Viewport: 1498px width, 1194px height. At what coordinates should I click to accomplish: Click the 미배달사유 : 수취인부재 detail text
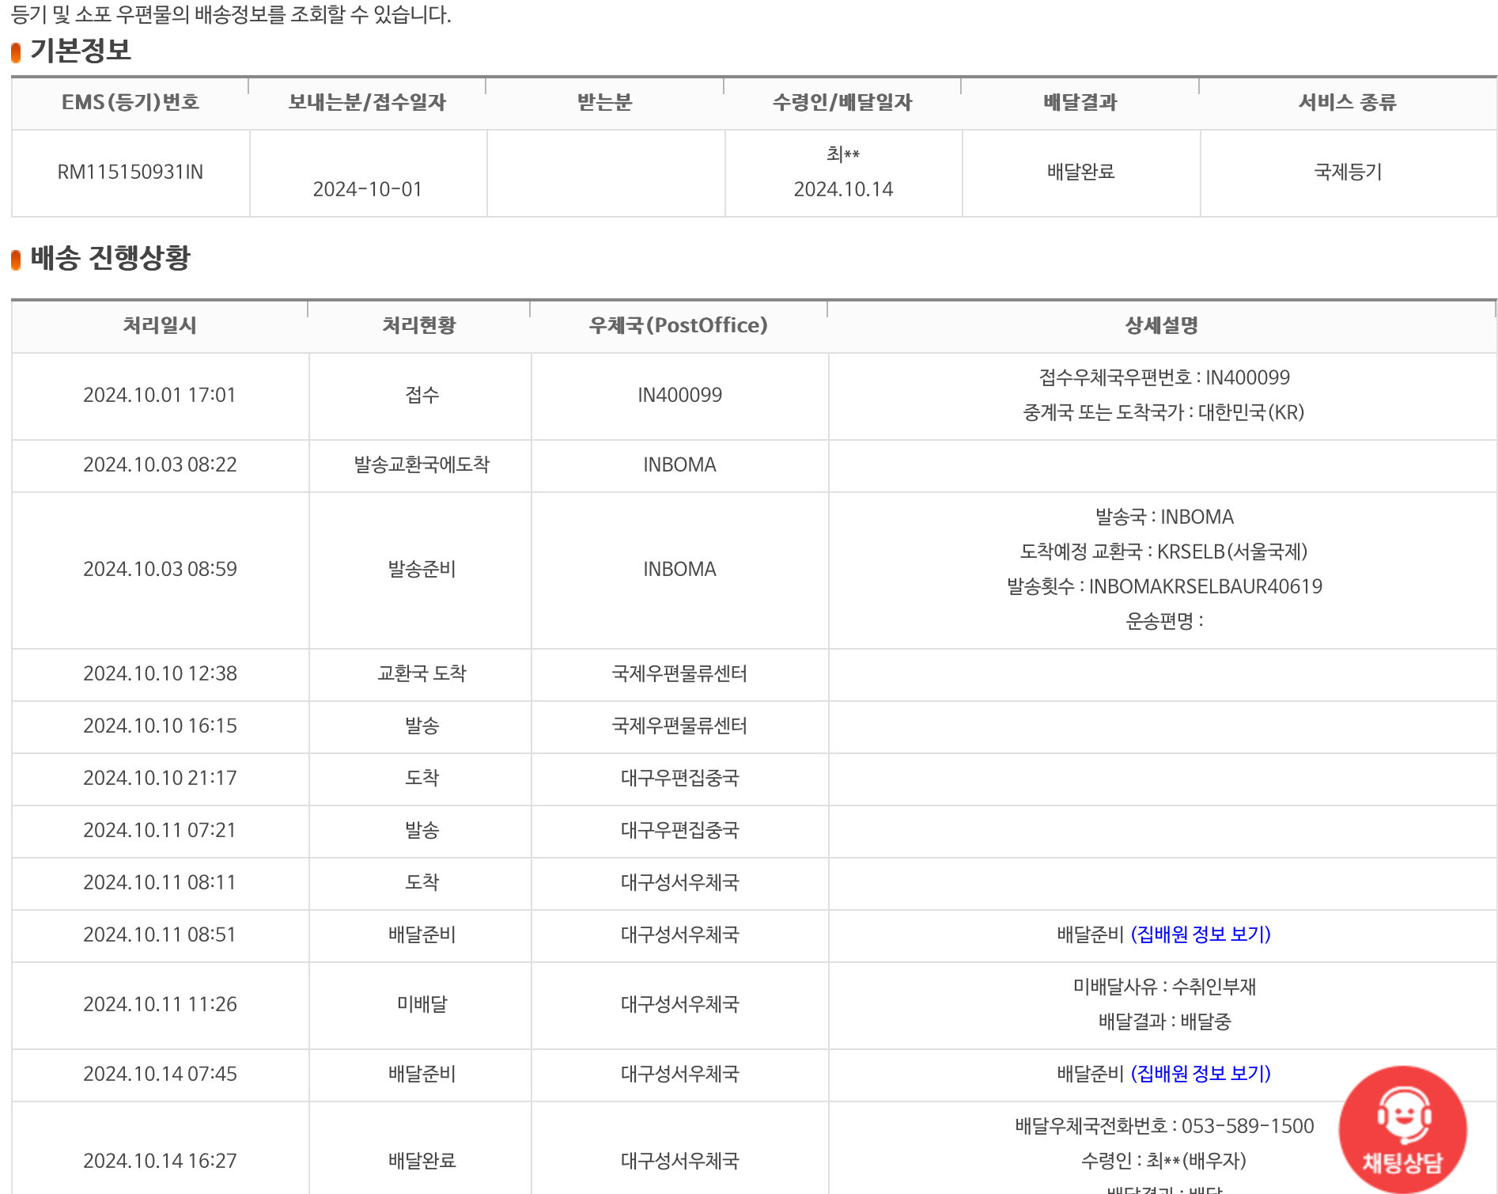point(1164,987)
